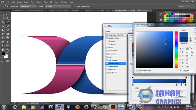
Task: Check Only Web Colors
Action: (x=137, y=71)
